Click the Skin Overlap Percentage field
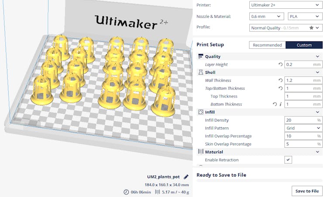This screenshot has height=197, width=323. 303,144
